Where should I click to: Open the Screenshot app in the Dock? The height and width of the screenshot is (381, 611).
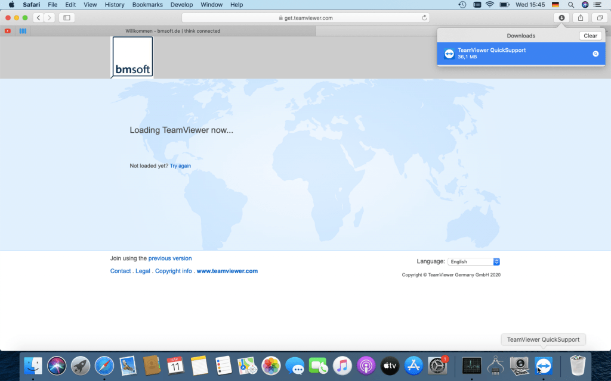click(520, 366)
